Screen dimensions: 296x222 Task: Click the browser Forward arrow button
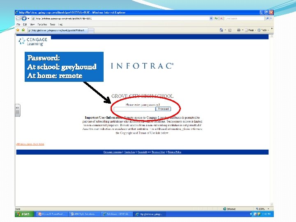pyautogui.click(x=24, y=18)
